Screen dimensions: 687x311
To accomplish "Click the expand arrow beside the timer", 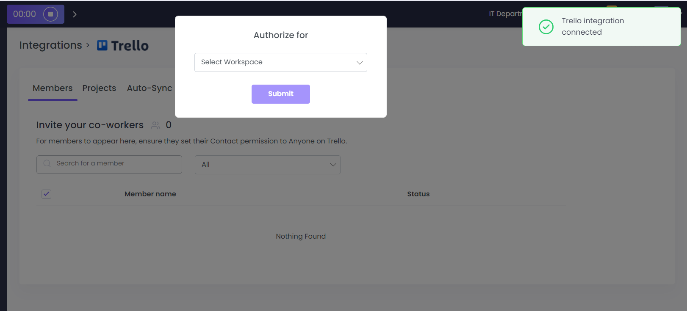I will tap(75, 14).
